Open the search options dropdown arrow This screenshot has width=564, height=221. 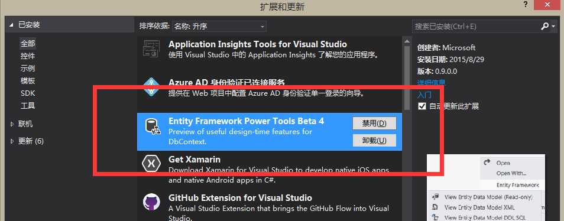click(x=553, y=27)
